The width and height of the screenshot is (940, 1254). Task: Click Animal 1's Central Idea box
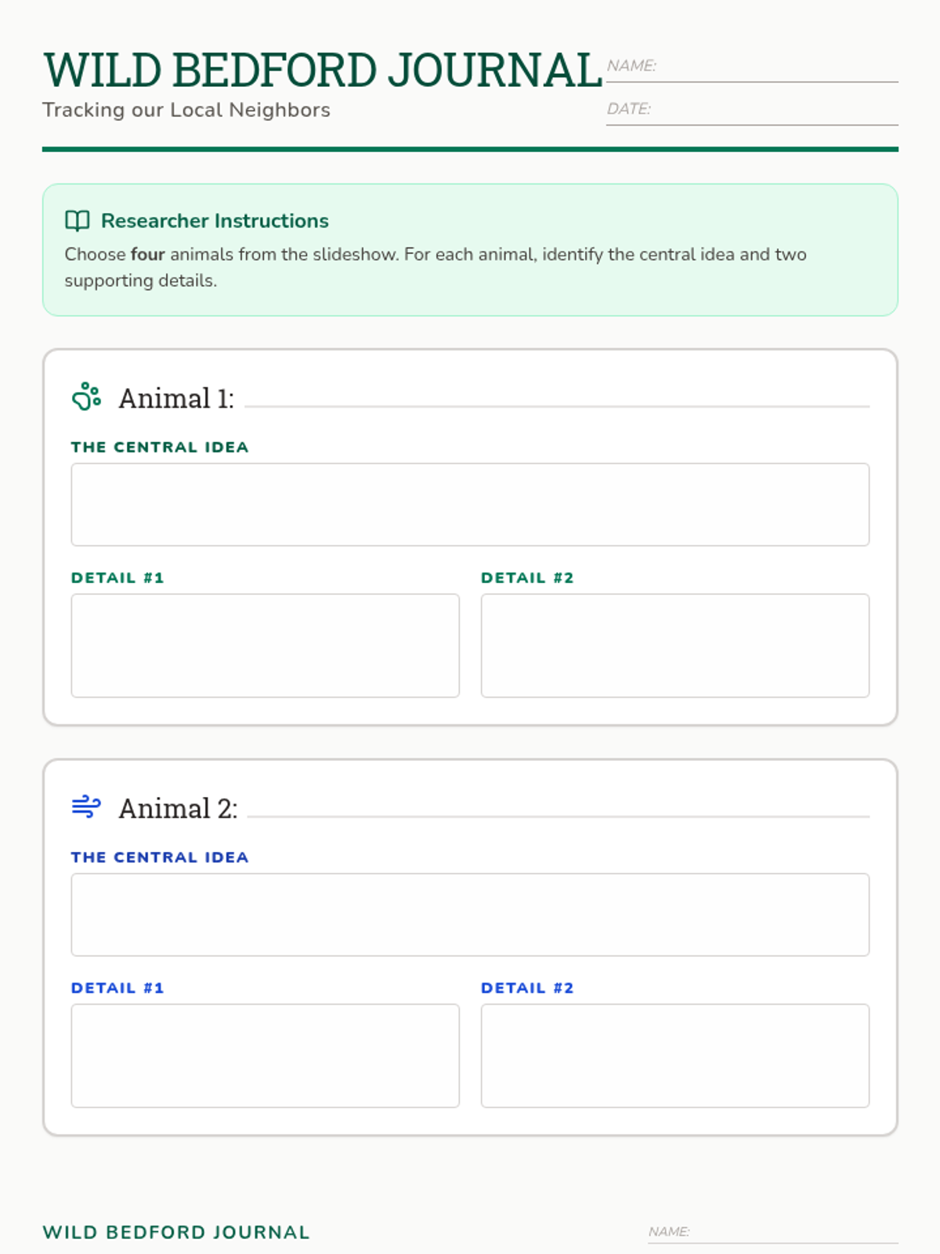(x=470, y=505)
